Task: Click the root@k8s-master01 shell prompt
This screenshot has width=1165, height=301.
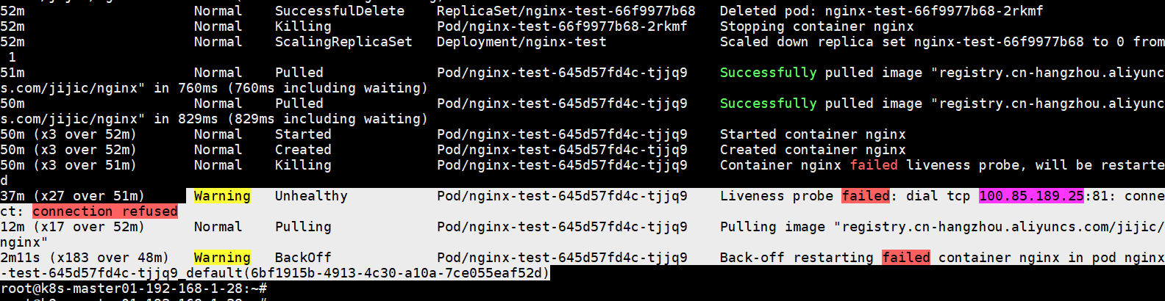Action: [x=133, y=289]
